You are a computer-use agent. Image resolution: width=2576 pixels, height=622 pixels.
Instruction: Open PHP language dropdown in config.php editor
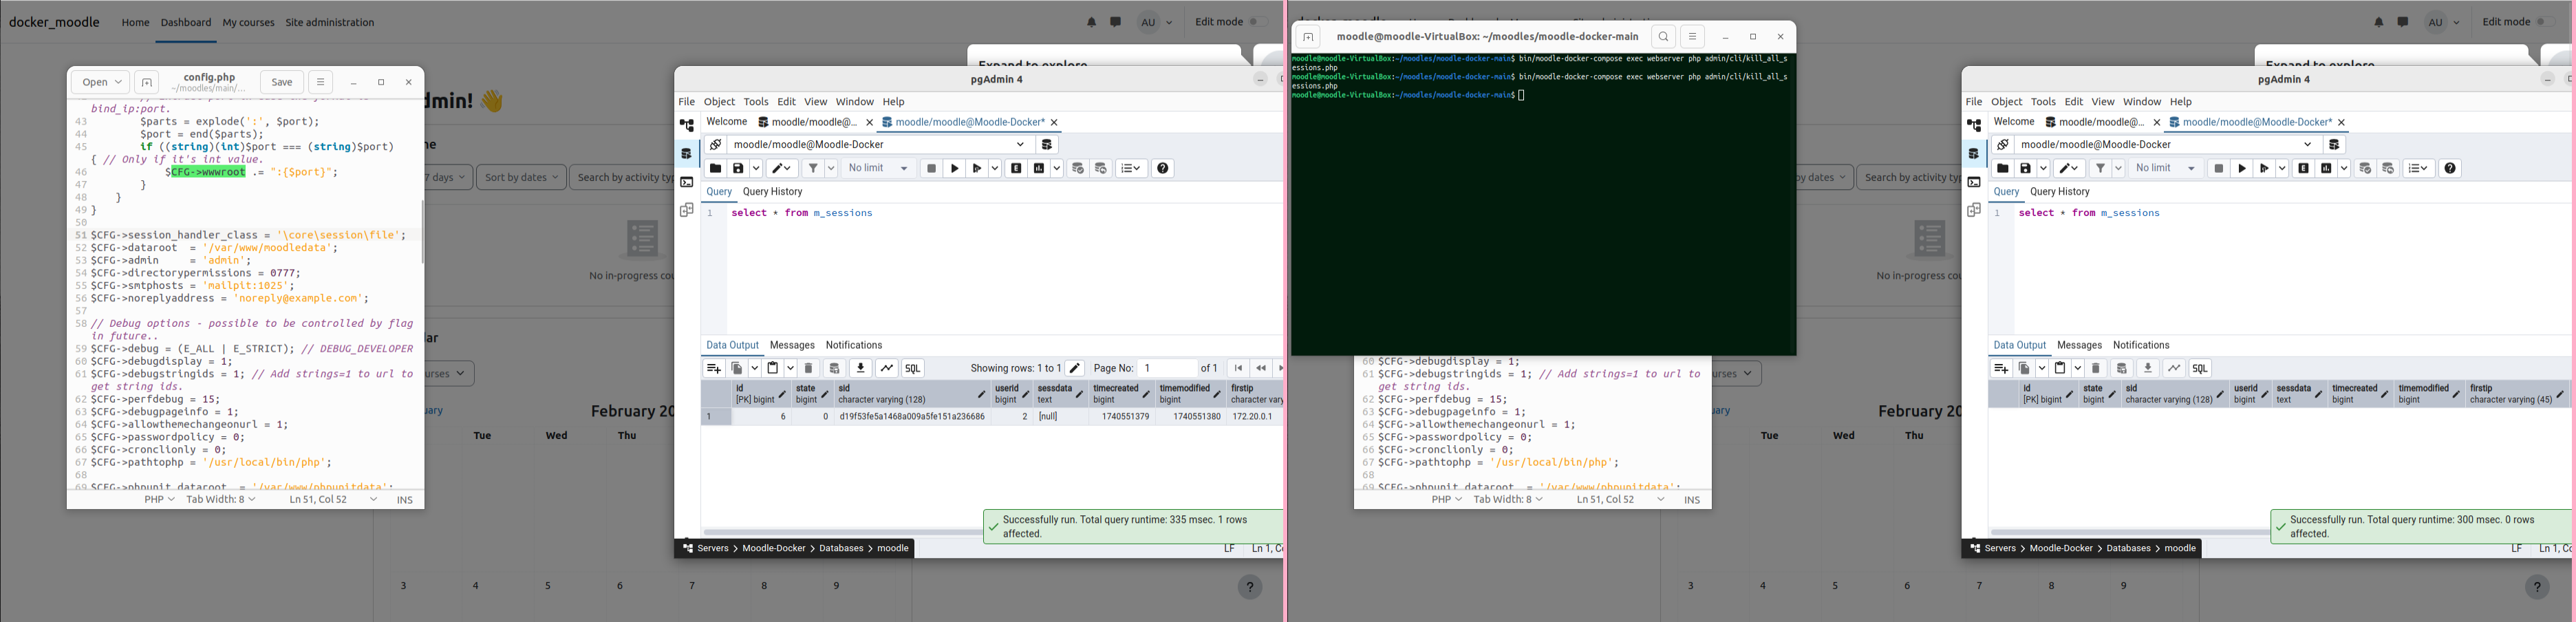click(160, 499)
